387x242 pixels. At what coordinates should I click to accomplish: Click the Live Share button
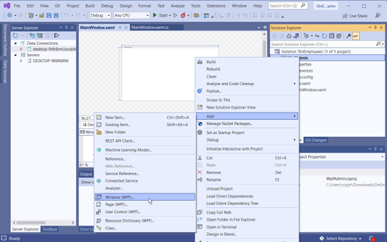click(354, 16)
